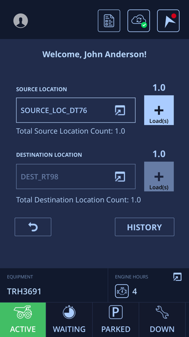This screenshot has width=189, height=337.
Task: Select equipment TRH3691
Action: point(24,291)
